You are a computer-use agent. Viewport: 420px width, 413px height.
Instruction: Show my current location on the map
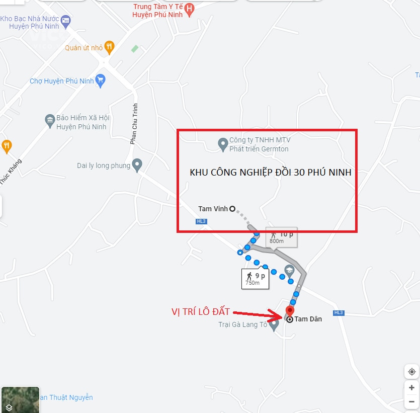click(x=411, y=372)
